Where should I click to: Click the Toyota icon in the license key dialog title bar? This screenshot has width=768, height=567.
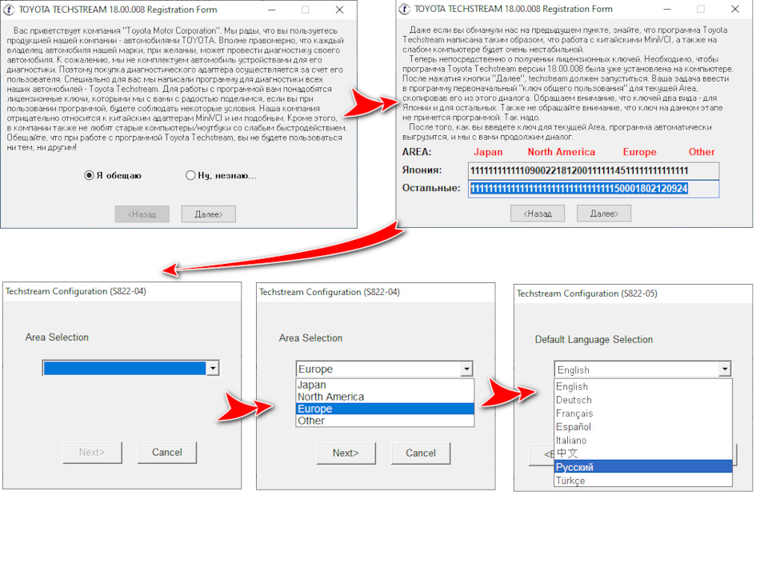(x=405, y=10)
